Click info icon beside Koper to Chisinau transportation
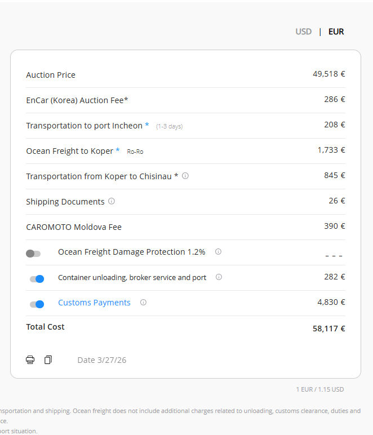Screen dimensions: 373x435 coord(185,176)
